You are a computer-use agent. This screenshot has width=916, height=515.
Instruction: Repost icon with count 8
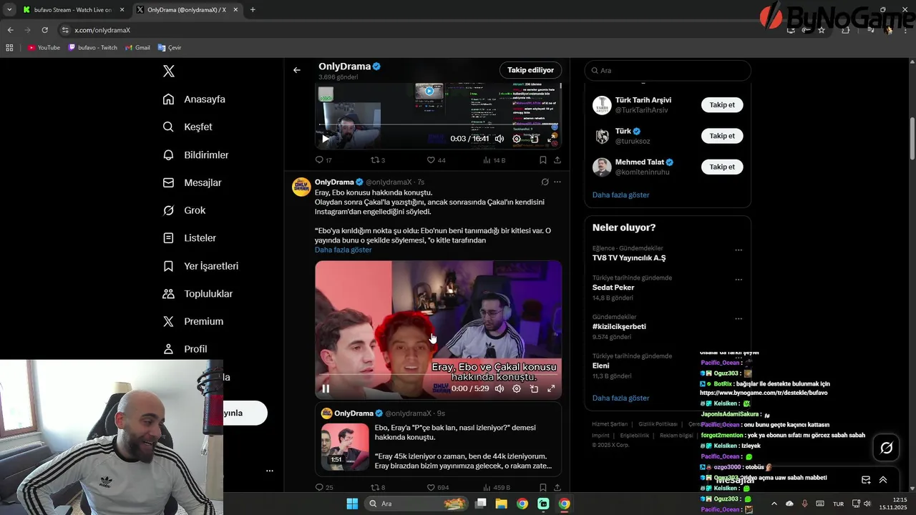(x=374, y=487)
